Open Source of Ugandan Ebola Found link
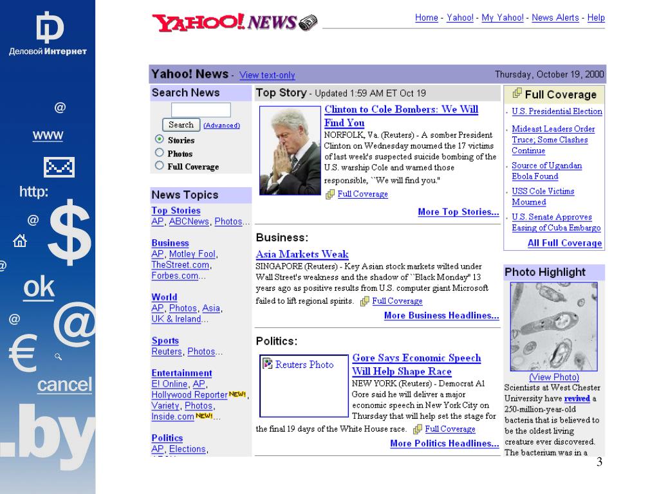 pos(547,171)
